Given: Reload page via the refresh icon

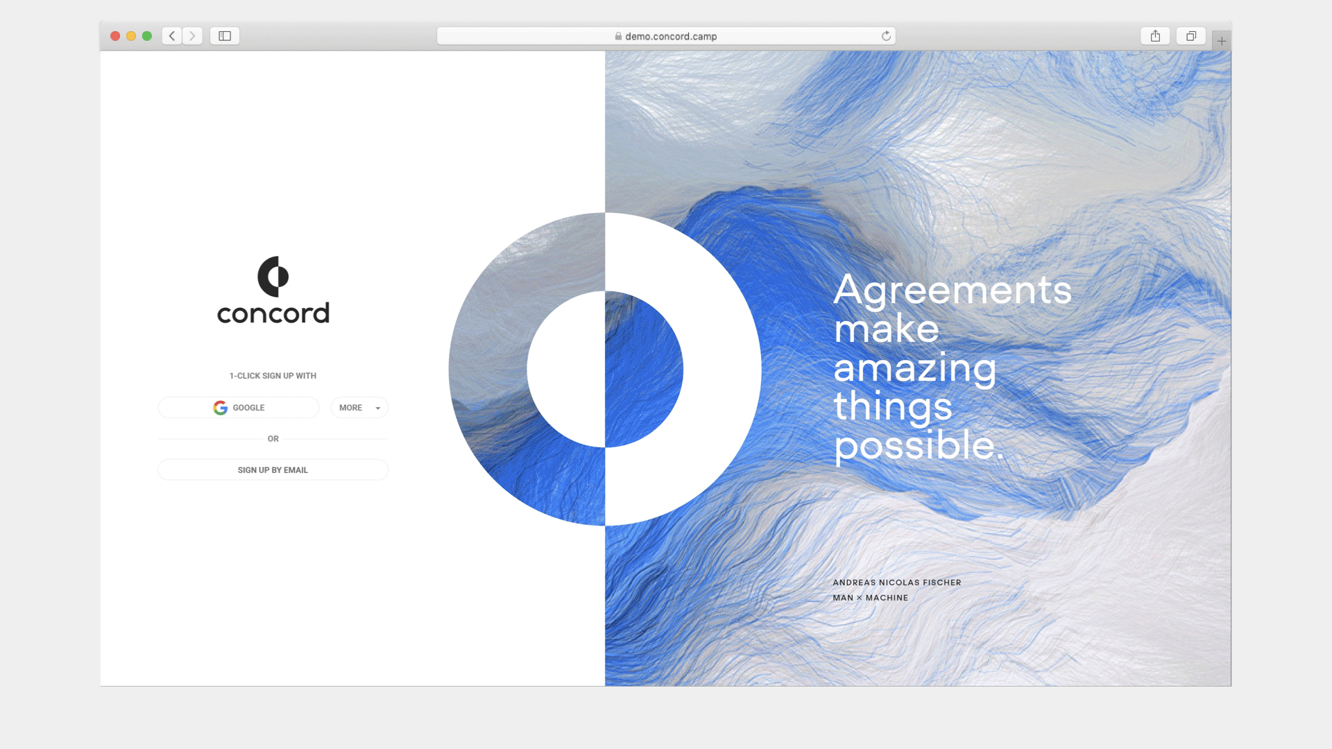Looking at the screenshot, I should [886, 36].
